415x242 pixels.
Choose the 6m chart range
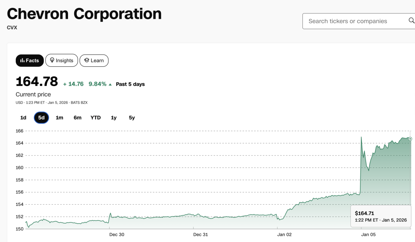tap(78, 118)
